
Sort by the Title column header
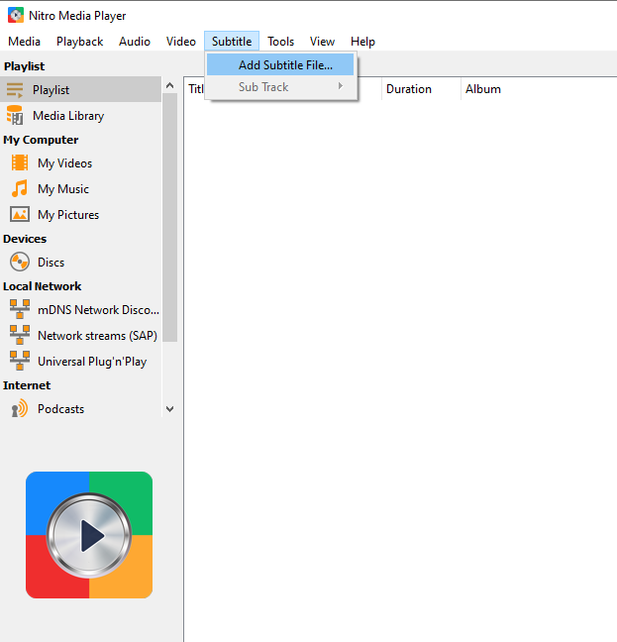tap(195, 89)
